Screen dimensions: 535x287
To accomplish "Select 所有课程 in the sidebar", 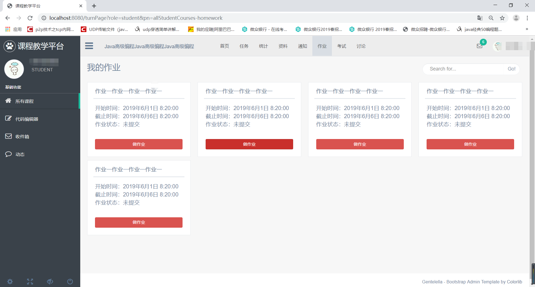I will 40,101.
